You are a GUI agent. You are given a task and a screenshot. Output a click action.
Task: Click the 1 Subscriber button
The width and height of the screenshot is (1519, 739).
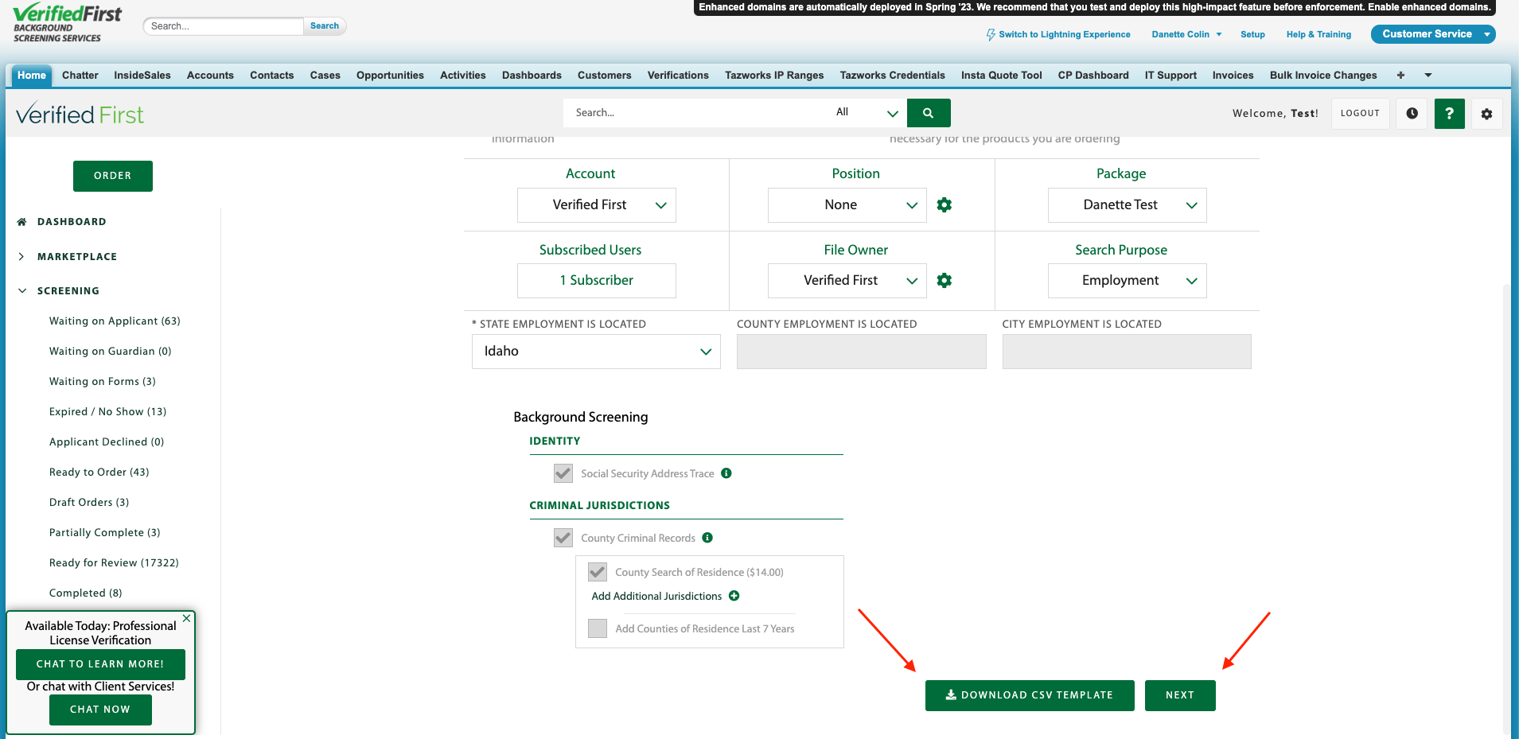(597, 281)
